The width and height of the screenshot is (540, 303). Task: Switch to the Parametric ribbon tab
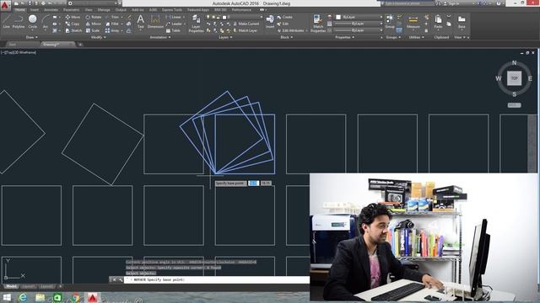point(71,10)
